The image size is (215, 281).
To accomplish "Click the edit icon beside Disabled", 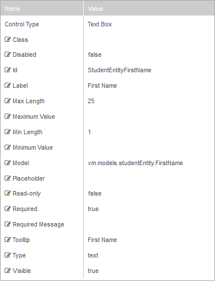I will (x=7, y=54).
